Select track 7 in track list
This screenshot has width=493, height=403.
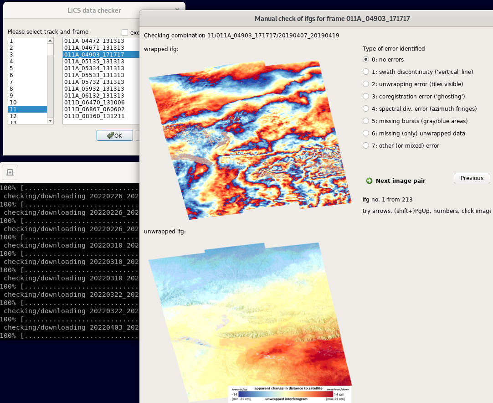[27, 82]
